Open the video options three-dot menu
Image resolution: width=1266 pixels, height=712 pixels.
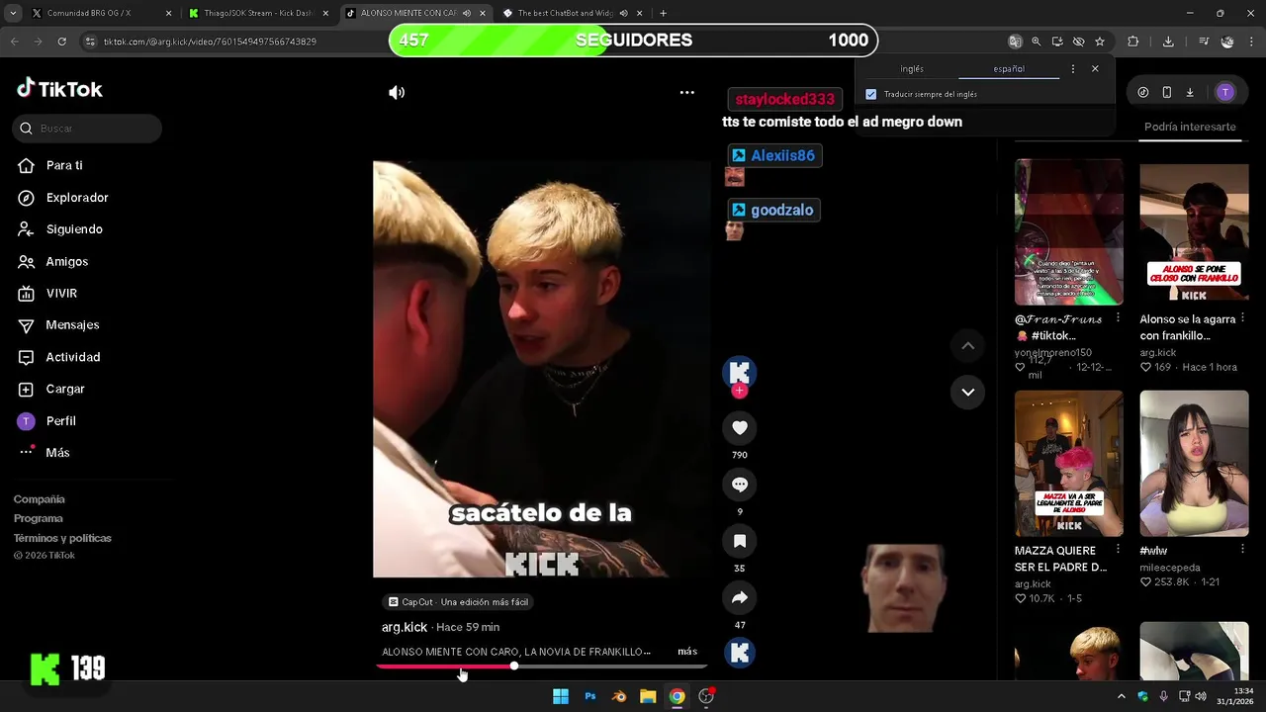point(686,92)
